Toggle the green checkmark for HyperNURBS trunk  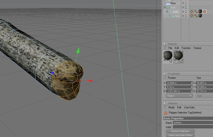click(188, 7)
